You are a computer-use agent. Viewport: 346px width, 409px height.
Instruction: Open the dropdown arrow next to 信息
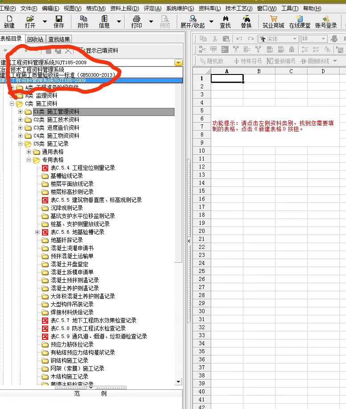click(119, 21)
